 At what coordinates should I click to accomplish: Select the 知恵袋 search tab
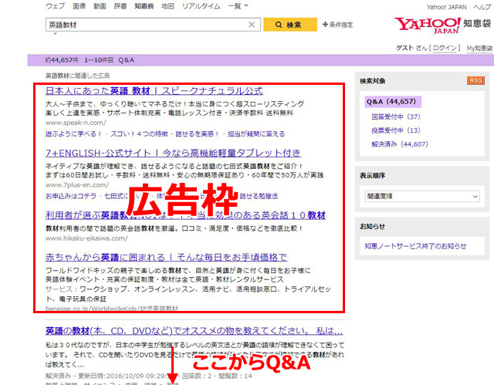[x=144, y=6]
